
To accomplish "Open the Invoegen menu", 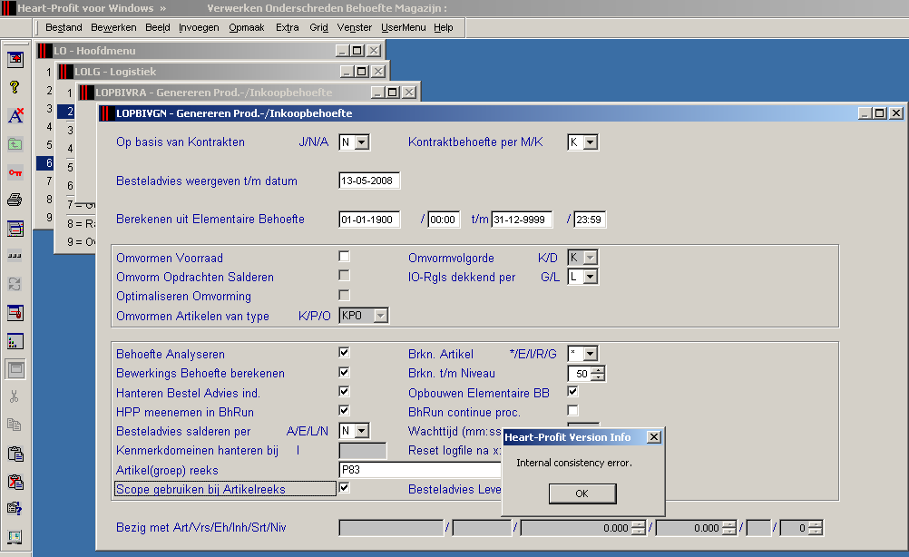I will click(x=199, y=27).
